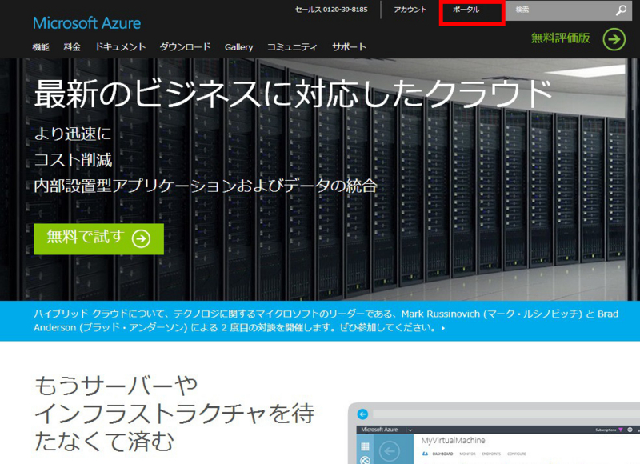Open the アカウント link
640x464 pixels.
click(x=410, y=10)
